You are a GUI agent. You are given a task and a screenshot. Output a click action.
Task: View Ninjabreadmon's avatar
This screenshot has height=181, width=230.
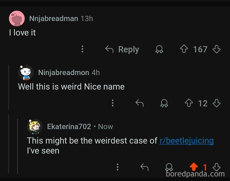pos(26,72)
